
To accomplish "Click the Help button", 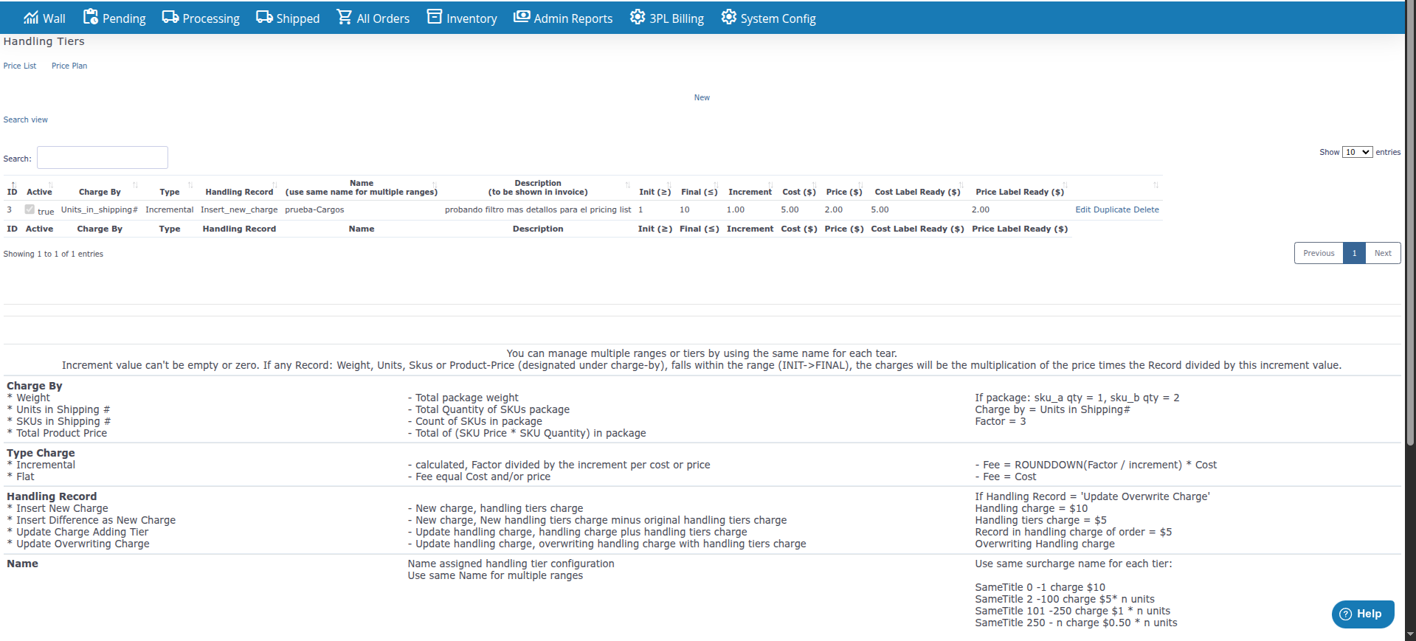I will (1362, 614).
